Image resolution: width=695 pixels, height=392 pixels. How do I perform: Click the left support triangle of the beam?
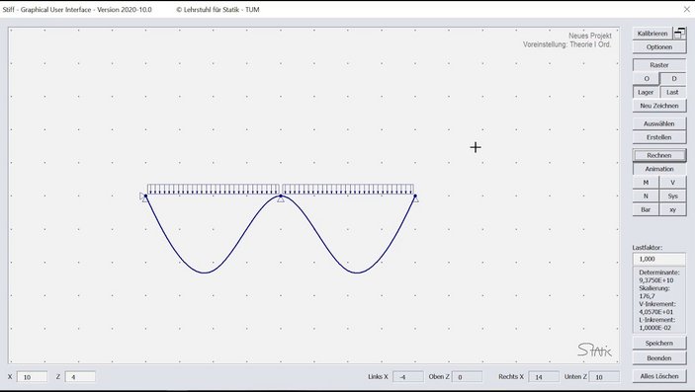[144, 198]
